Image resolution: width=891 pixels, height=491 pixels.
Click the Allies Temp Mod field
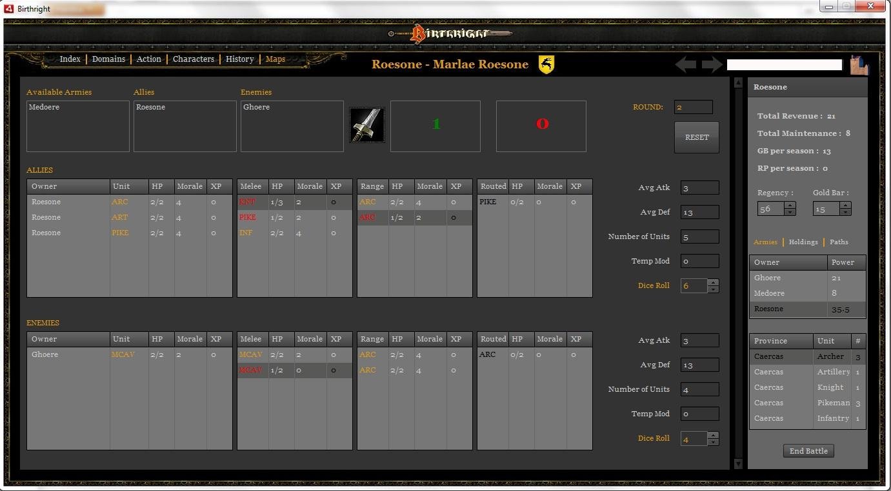coord(700,261)
